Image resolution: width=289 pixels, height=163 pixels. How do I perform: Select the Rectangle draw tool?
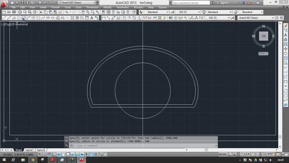[23, 18]
